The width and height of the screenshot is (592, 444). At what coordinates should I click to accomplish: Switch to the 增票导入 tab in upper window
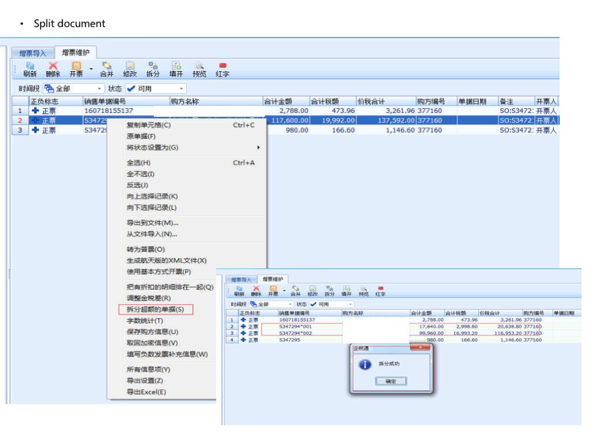[32, 53]
